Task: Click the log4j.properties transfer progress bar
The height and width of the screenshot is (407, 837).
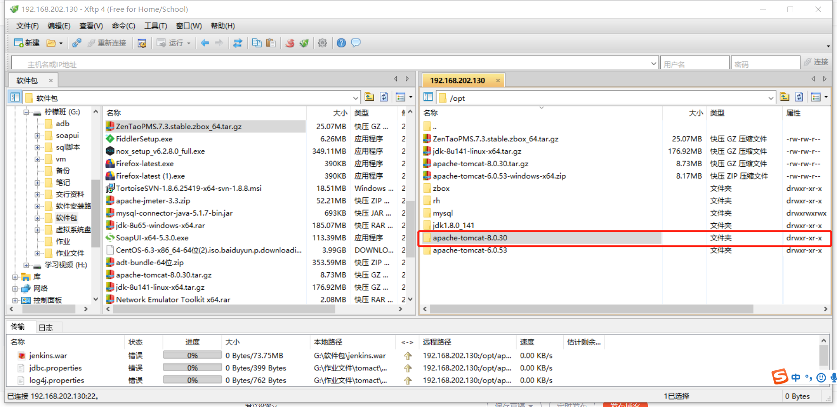Action: pos(192,380)
